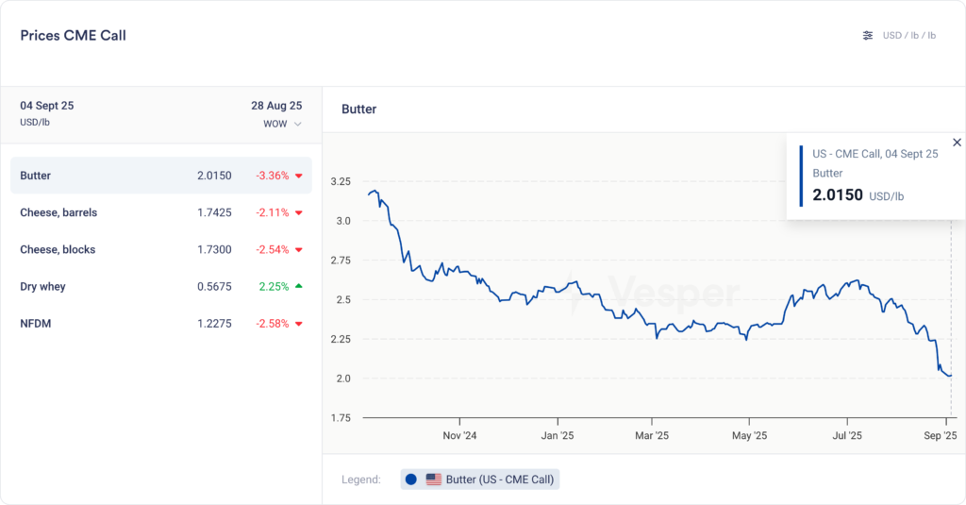
Task: Select the Dry whey price row
Action: pos(160,286)
